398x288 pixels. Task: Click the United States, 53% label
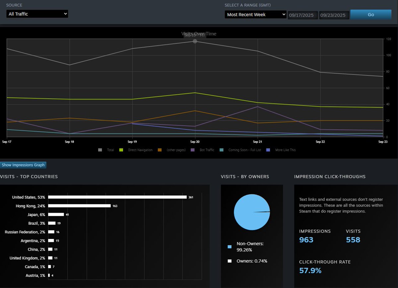click(28, 197)
